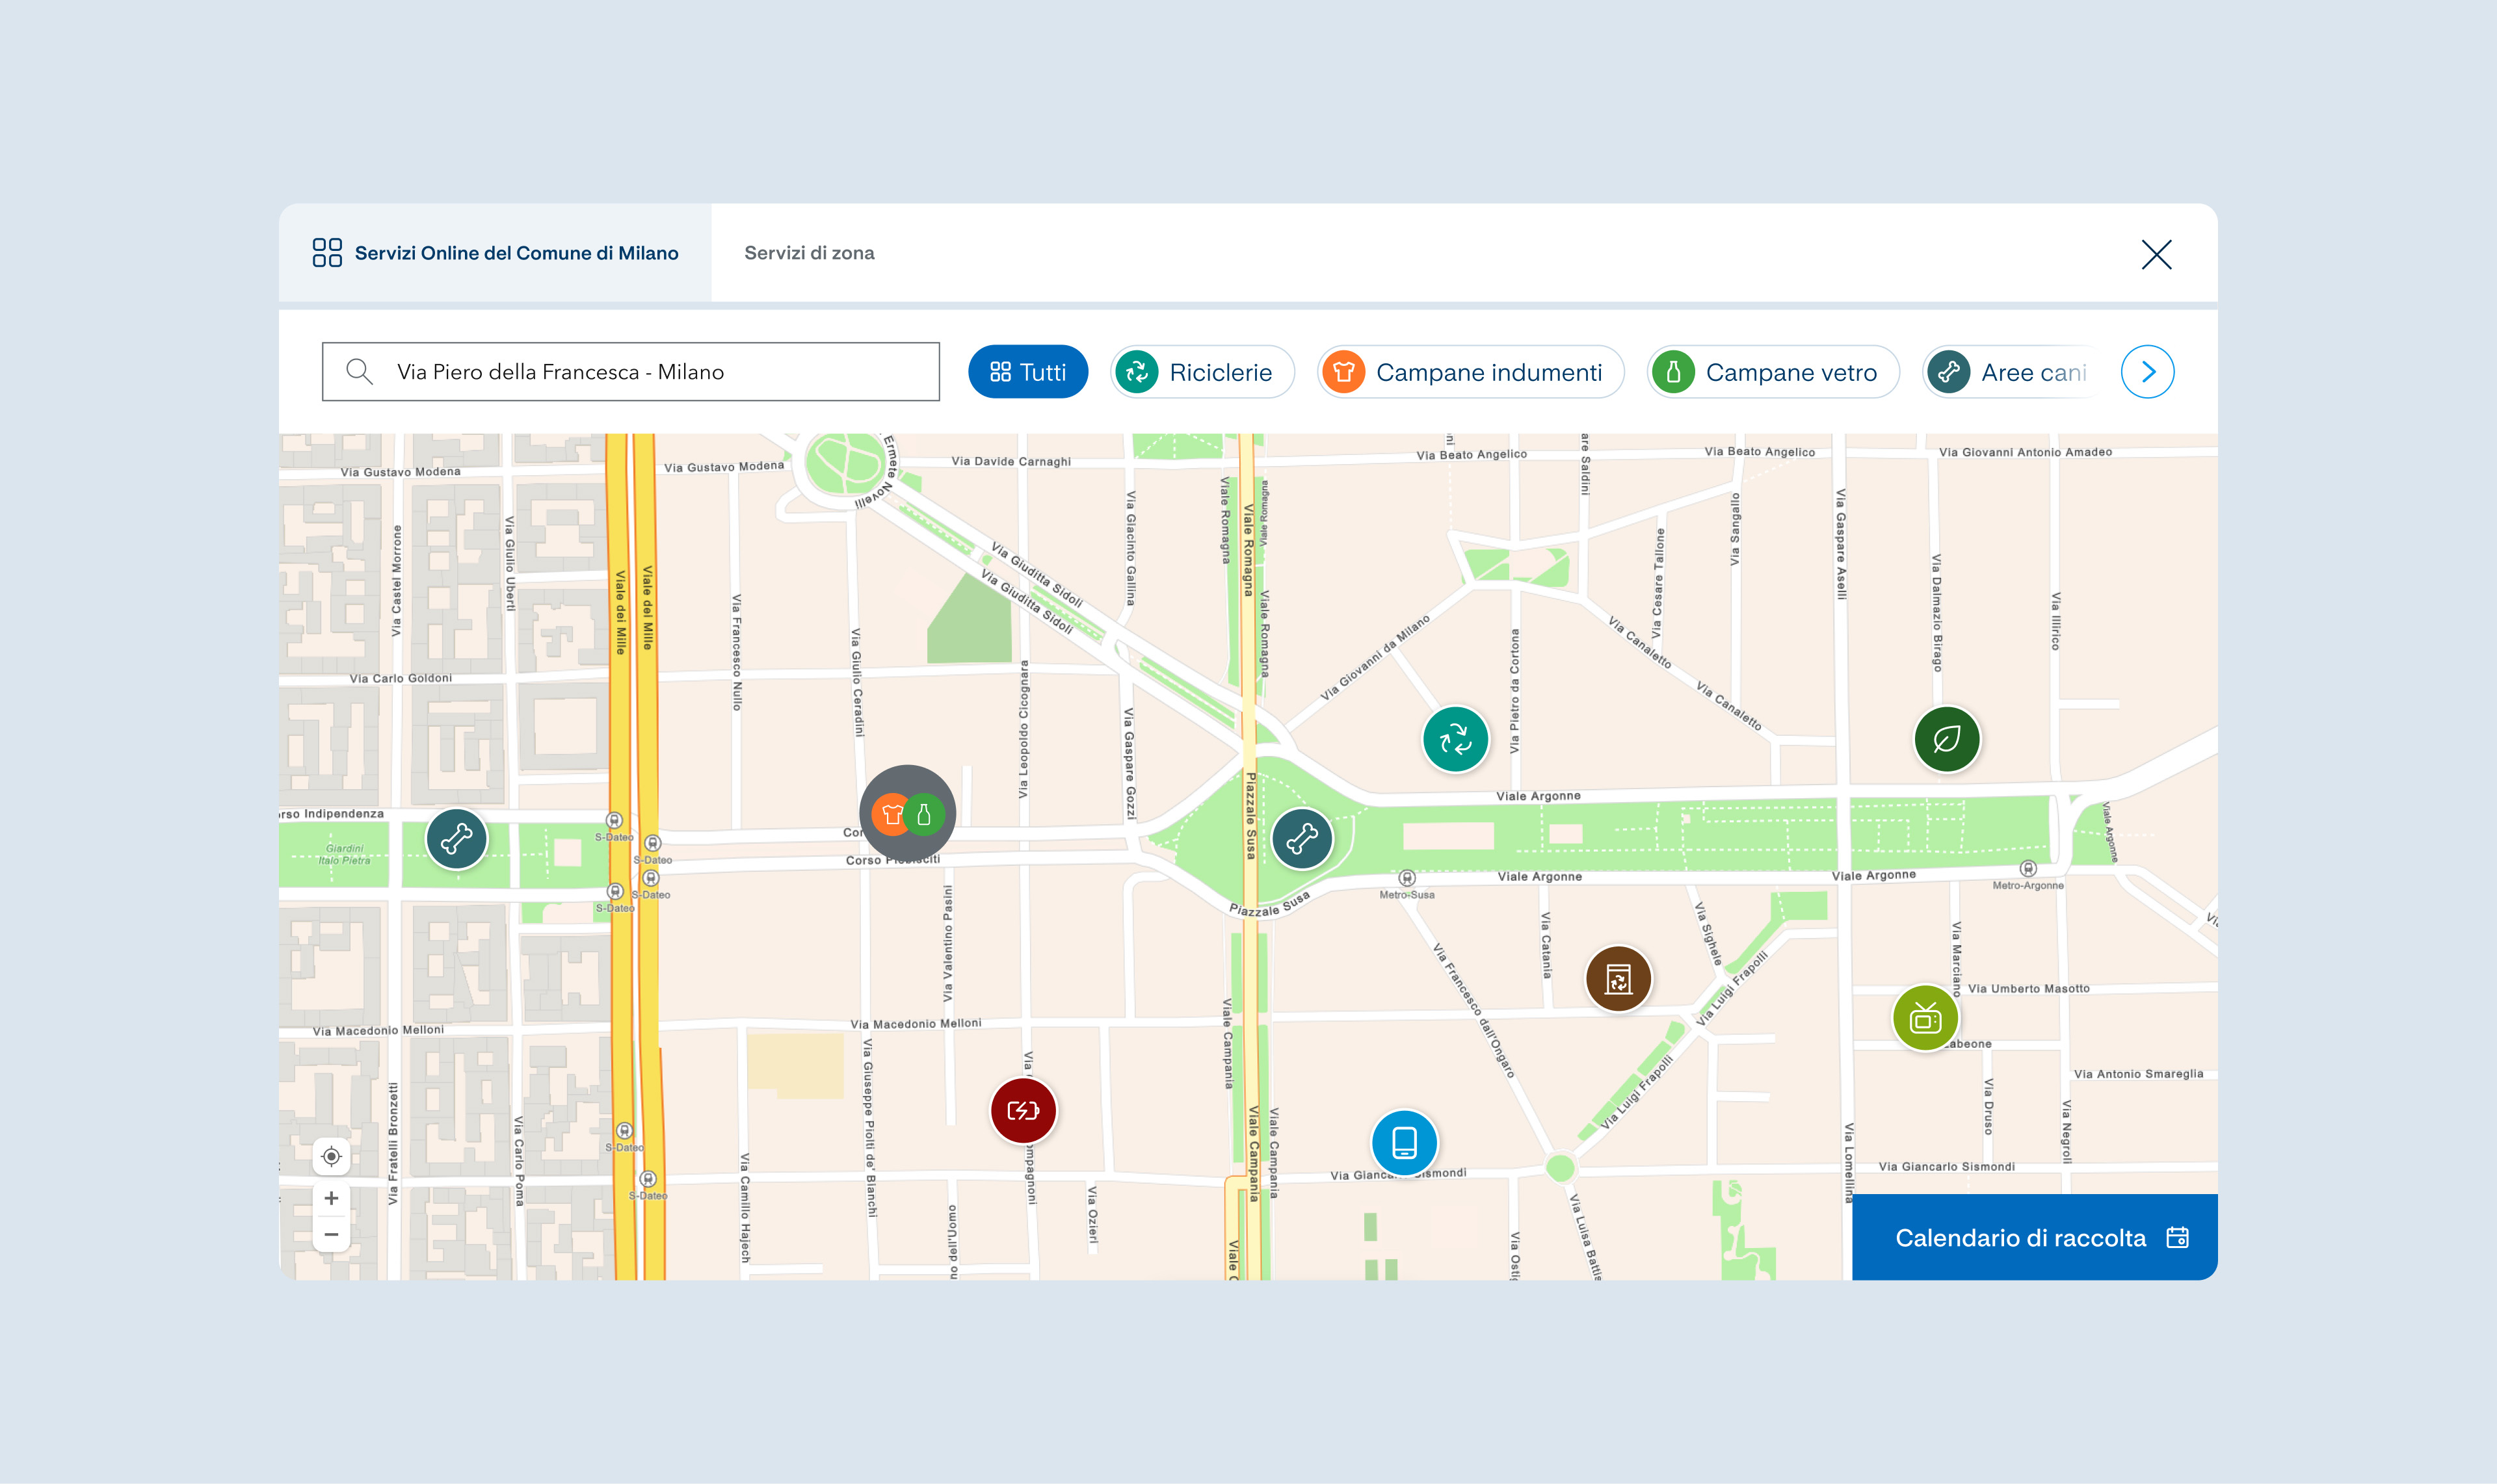This screenshot has width=2497, height=1484.
Task: Open Servizi Online del Comune di Milano tab
Action: tap(495, 253)
